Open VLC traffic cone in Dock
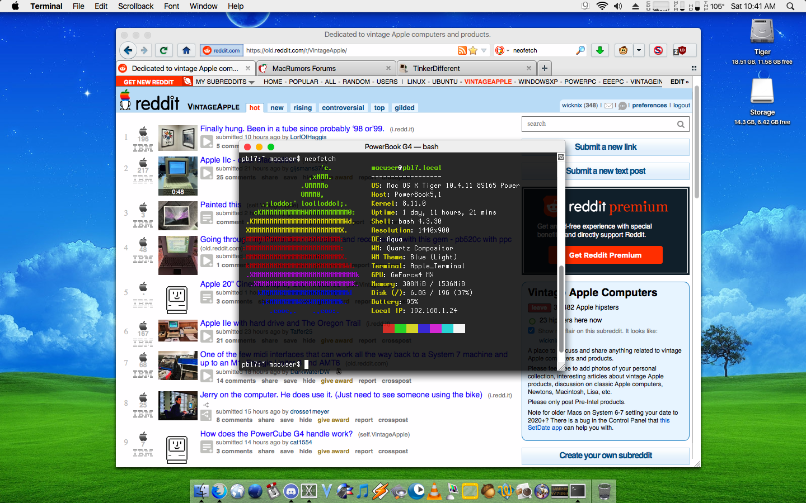 coord(434,491)
